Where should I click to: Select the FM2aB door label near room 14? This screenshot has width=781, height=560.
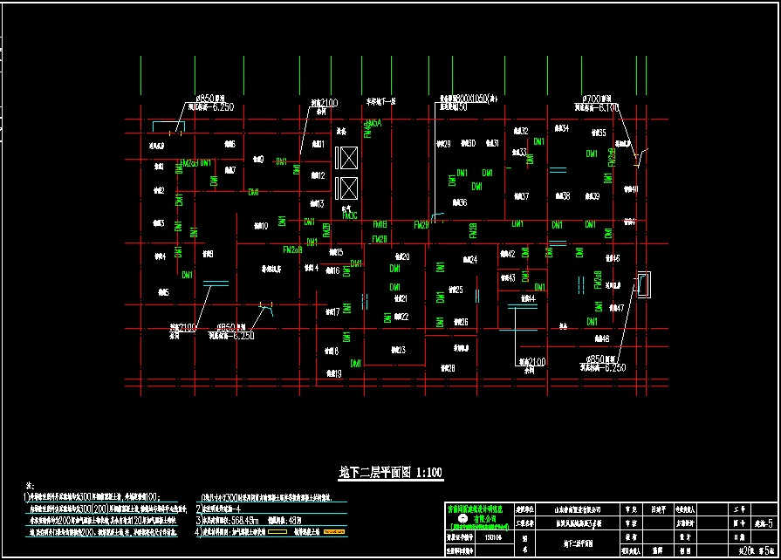pyautogui.click(x=292, y=250)
